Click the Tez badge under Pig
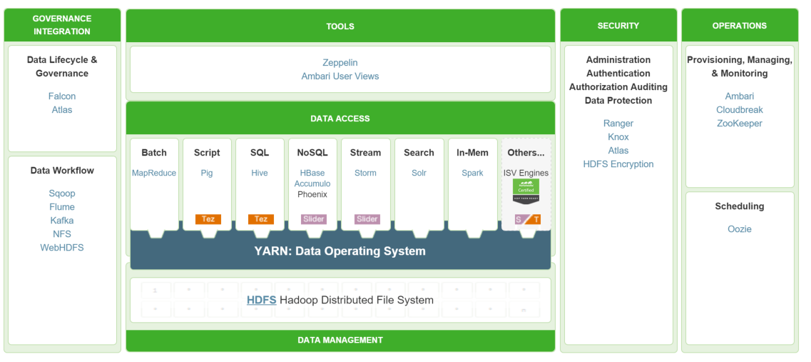The image size is (811, 362). [x=208, y=219]
